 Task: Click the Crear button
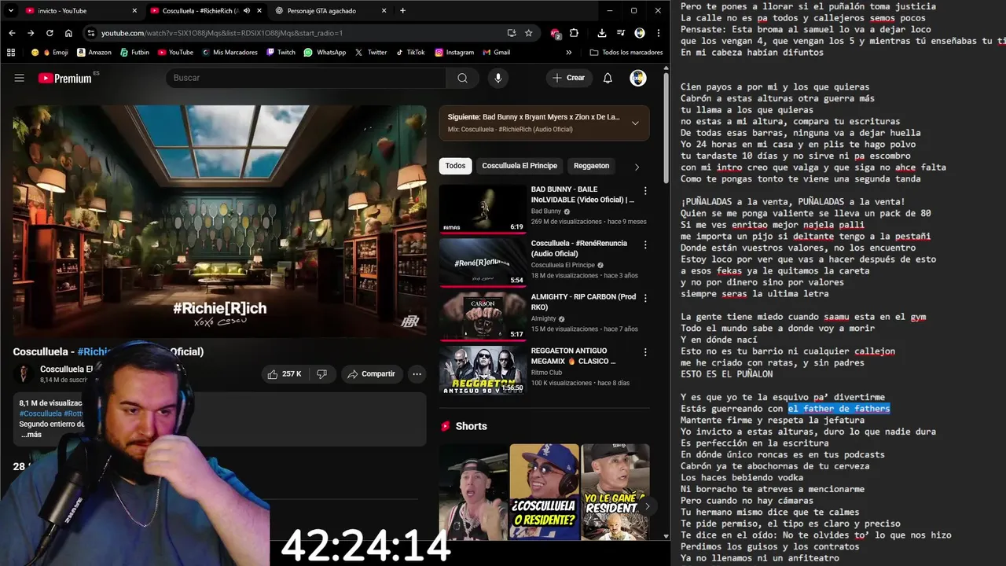coord(569,78)
